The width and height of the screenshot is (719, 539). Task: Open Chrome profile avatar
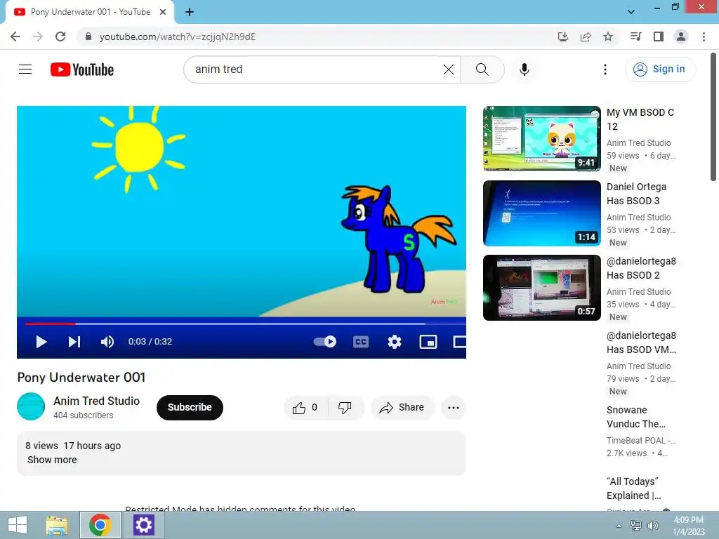[681, 36]
